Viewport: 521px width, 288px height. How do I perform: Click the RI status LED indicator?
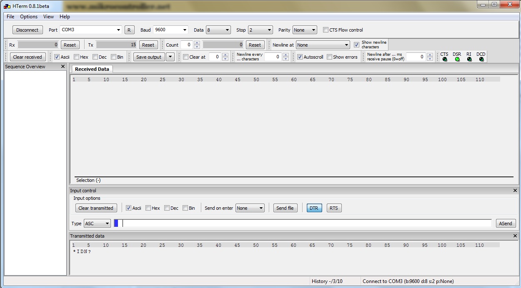[x=469, y=60]
